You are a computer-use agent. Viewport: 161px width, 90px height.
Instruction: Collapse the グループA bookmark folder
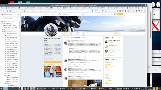click(6, 84)
